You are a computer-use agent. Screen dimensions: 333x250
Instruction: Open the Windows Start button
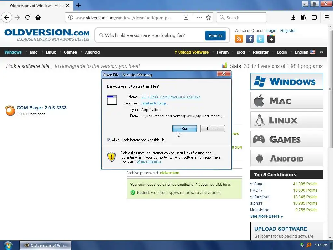pos(8,245)
